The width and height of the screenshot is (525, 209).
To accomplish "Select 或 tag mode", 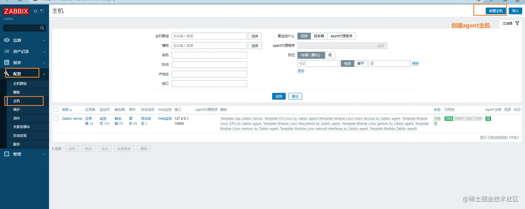I will coord(330,55).
